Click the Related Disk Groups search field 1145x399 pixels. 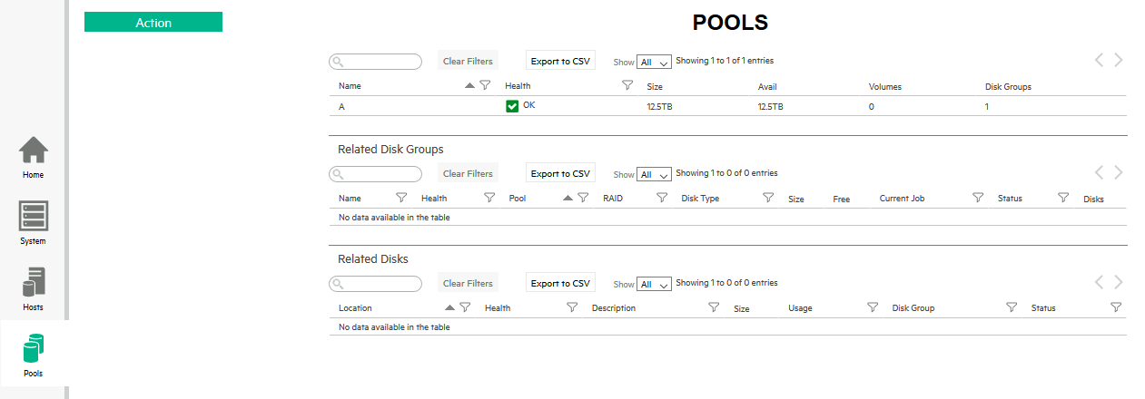click(375, 174)
